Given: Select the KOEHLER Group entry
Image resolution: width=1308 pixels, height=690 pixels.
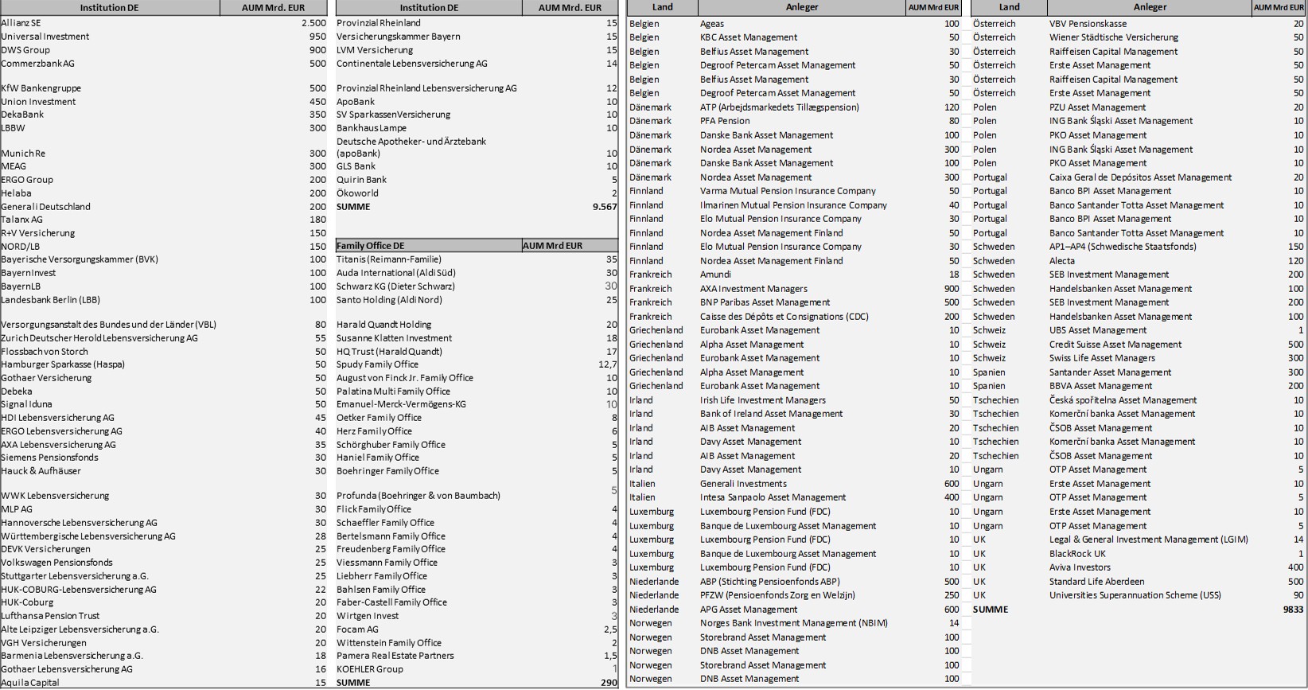Looking at the screenshot, I should click(370, 669).
